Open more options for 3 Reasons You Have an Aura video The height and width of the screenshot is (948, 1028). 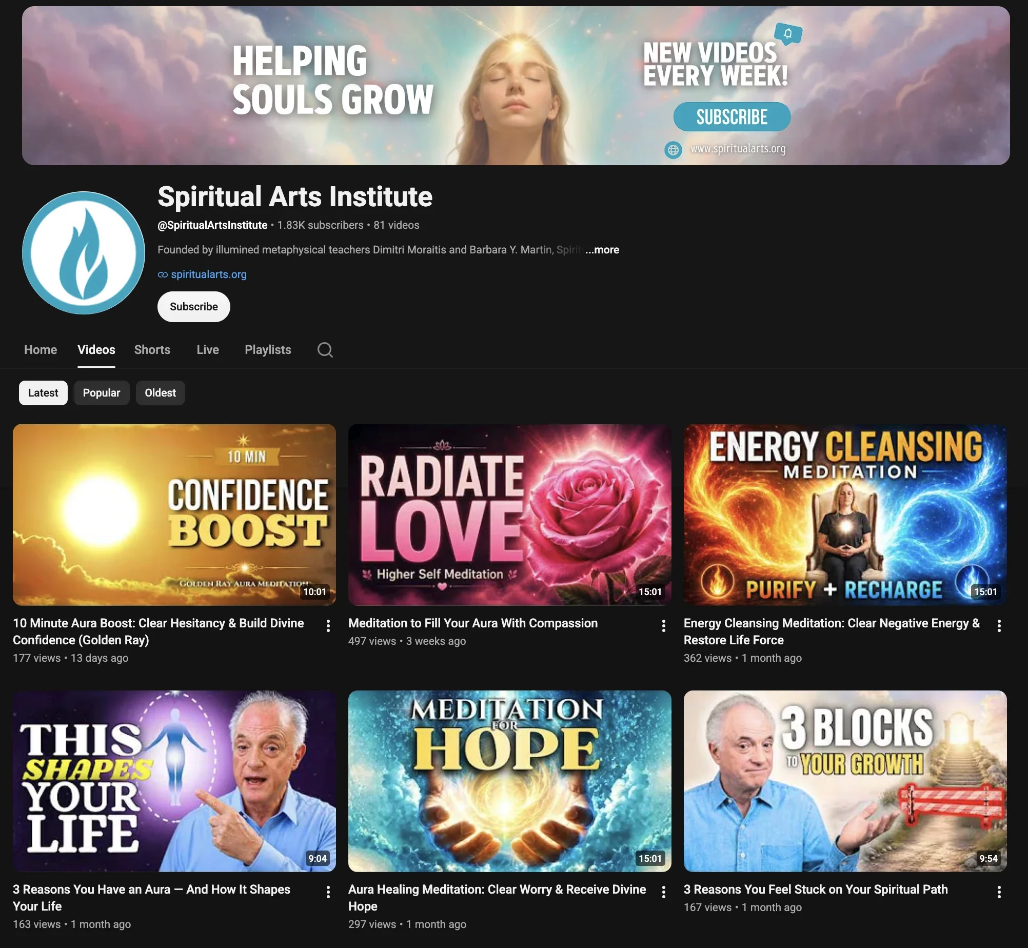328,892
